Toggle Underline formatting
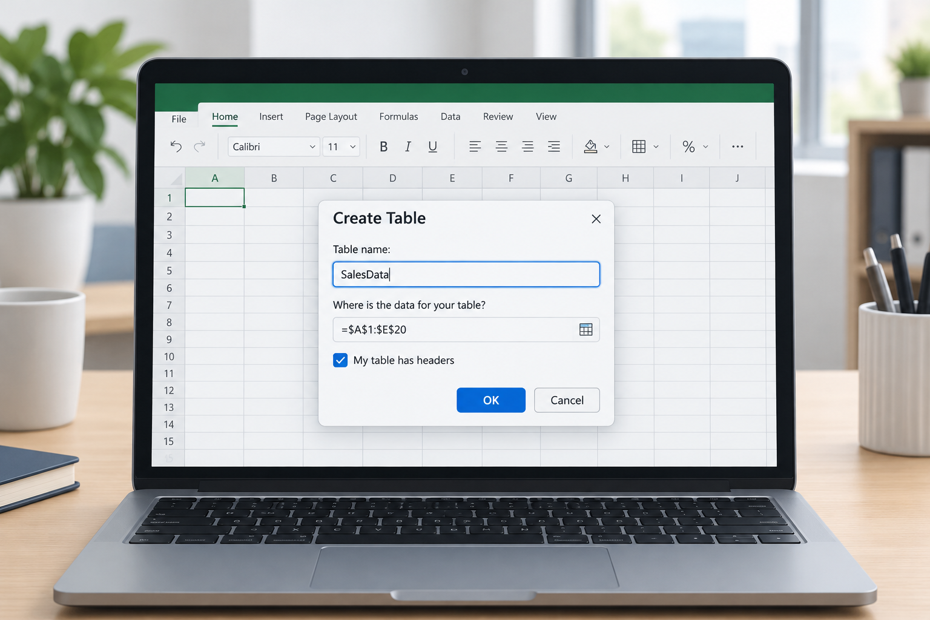Viewport: 930px width, 620px height. click(432, 147)
